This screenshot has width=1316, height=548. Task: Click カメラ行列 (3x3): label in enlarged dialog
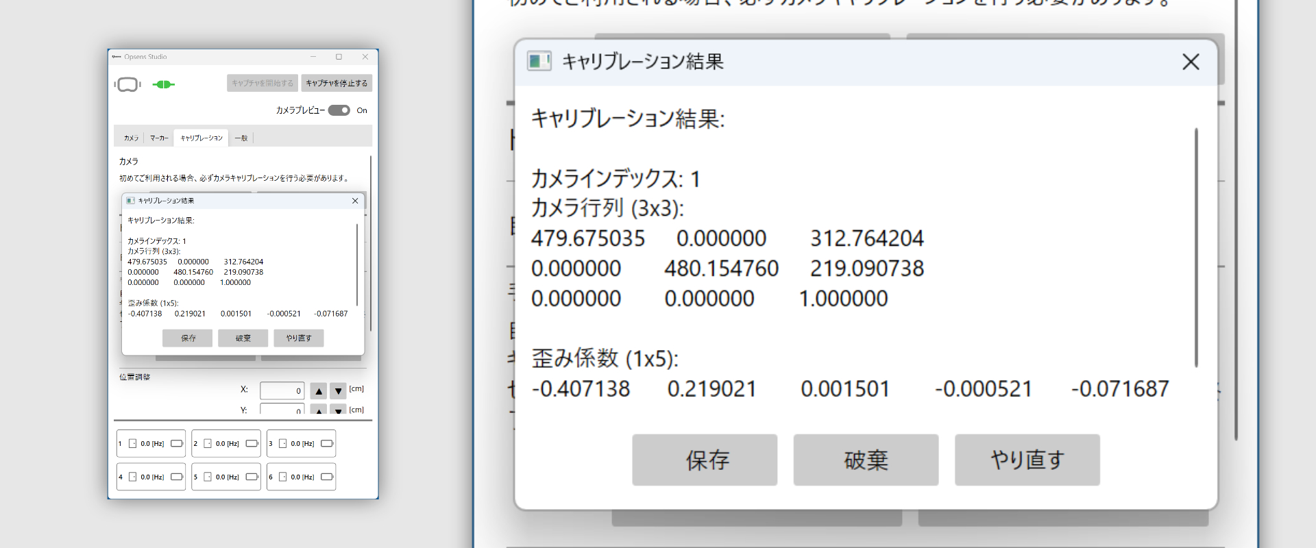607,208
